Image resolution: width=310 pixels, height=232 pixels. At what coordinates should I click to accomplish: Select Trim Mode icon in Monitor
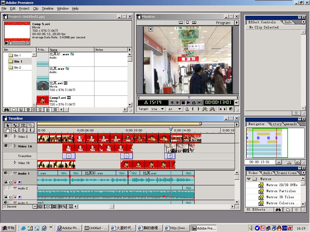click(194, 22)
